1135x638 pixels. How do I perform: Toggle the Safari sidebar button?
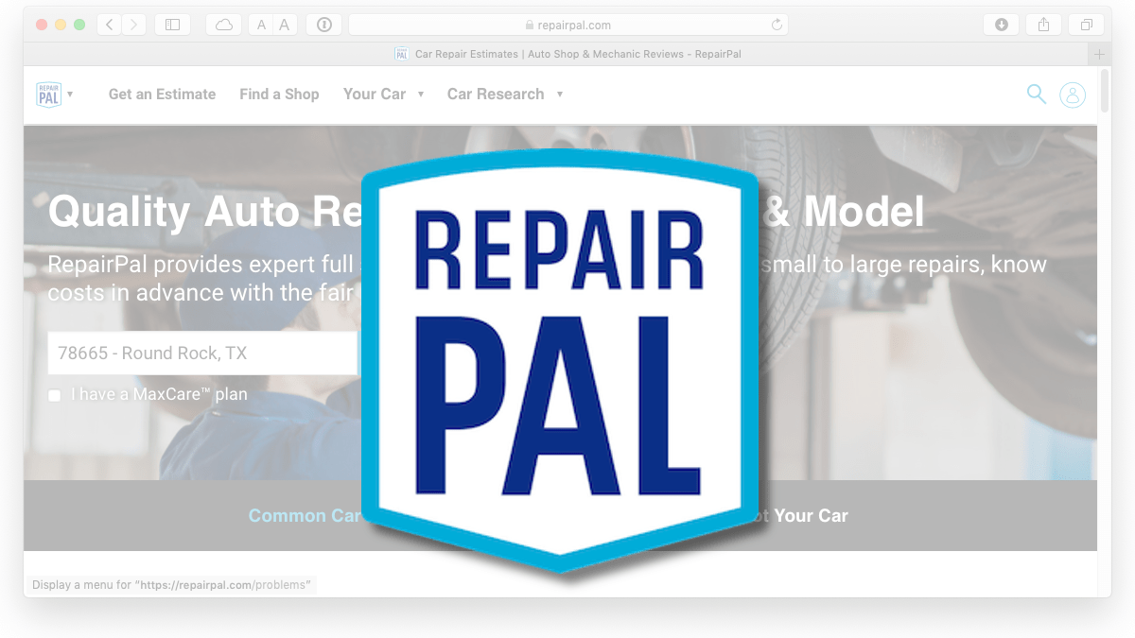tap(172, 25)
